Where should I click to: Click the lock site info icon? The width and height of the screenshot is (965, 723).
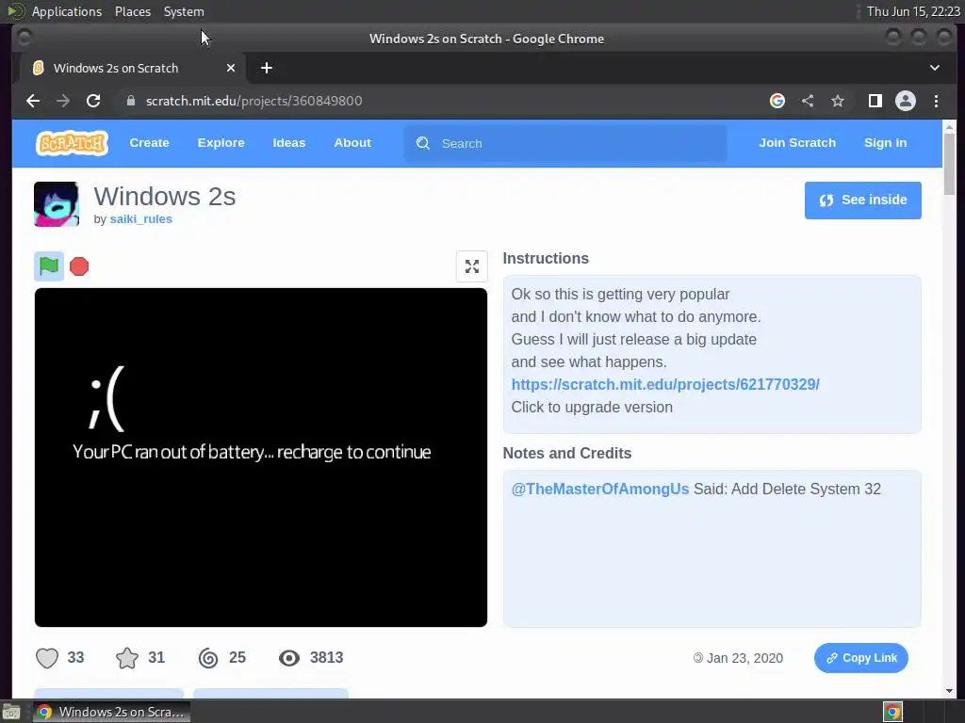click(130, 101)
